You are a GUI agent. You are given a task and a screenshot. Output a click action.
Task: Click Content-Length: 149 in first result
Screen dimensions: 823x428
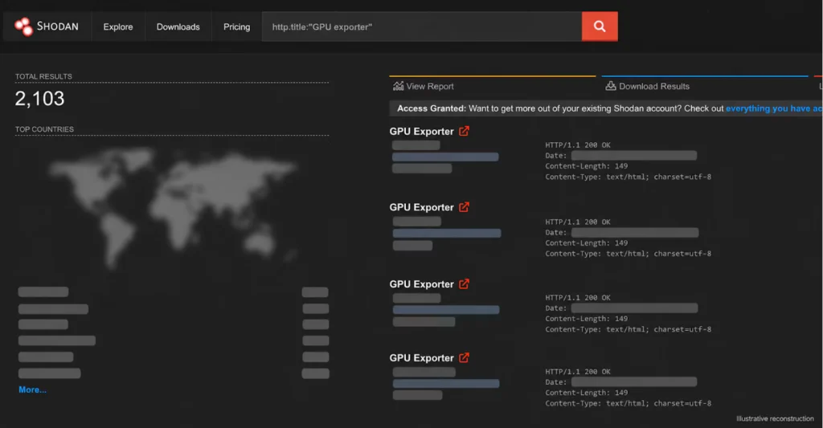coord(586,166)
